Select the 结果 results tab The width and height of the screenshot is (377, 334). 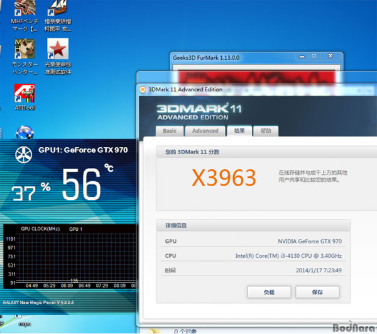coord(239,131)
